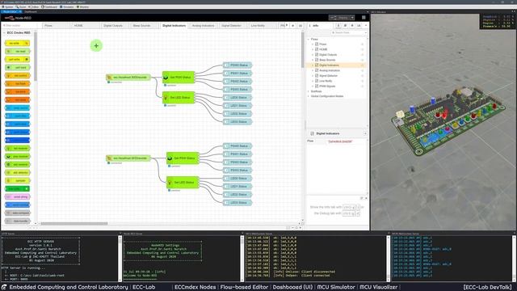Image resolution: width=517 pixels, height=291 pixels.
Task: Select the data handle palette node
Action: tap(18, 221)
